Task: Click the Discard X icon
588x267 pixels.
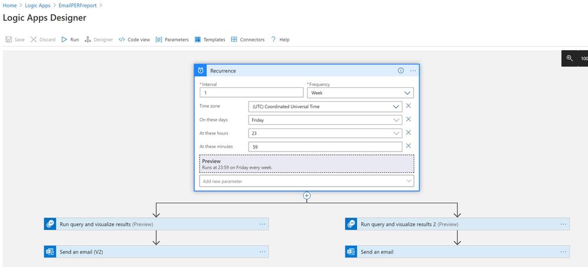Action: [34, 39]
